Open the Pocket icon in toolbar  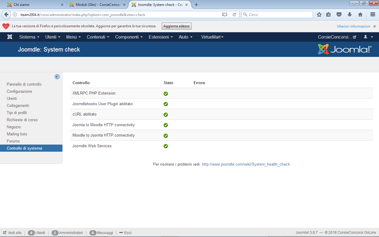(339, 15)
